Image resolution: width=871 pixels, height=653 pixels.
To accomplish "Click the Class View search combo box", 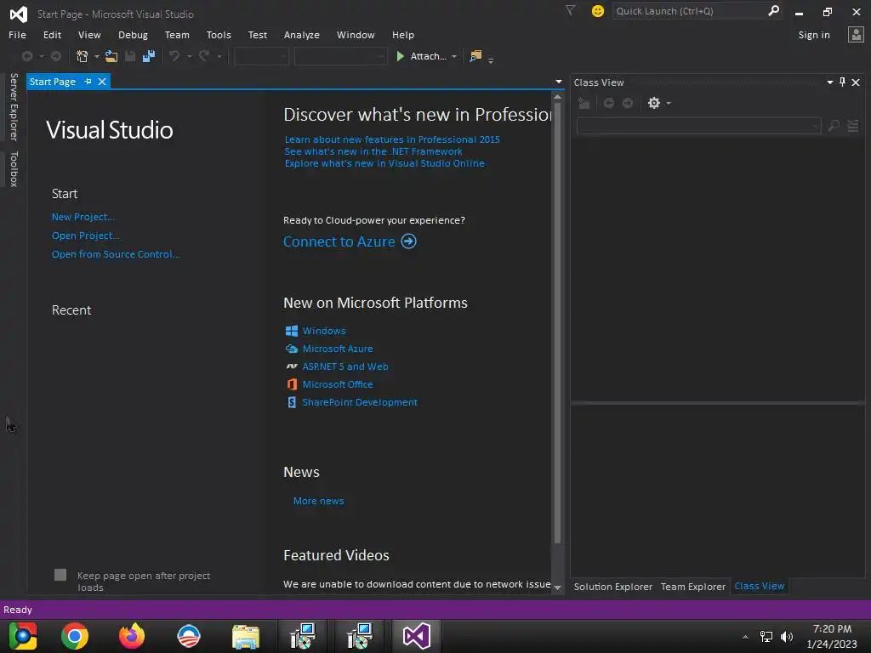I will [x=698, y=126].
